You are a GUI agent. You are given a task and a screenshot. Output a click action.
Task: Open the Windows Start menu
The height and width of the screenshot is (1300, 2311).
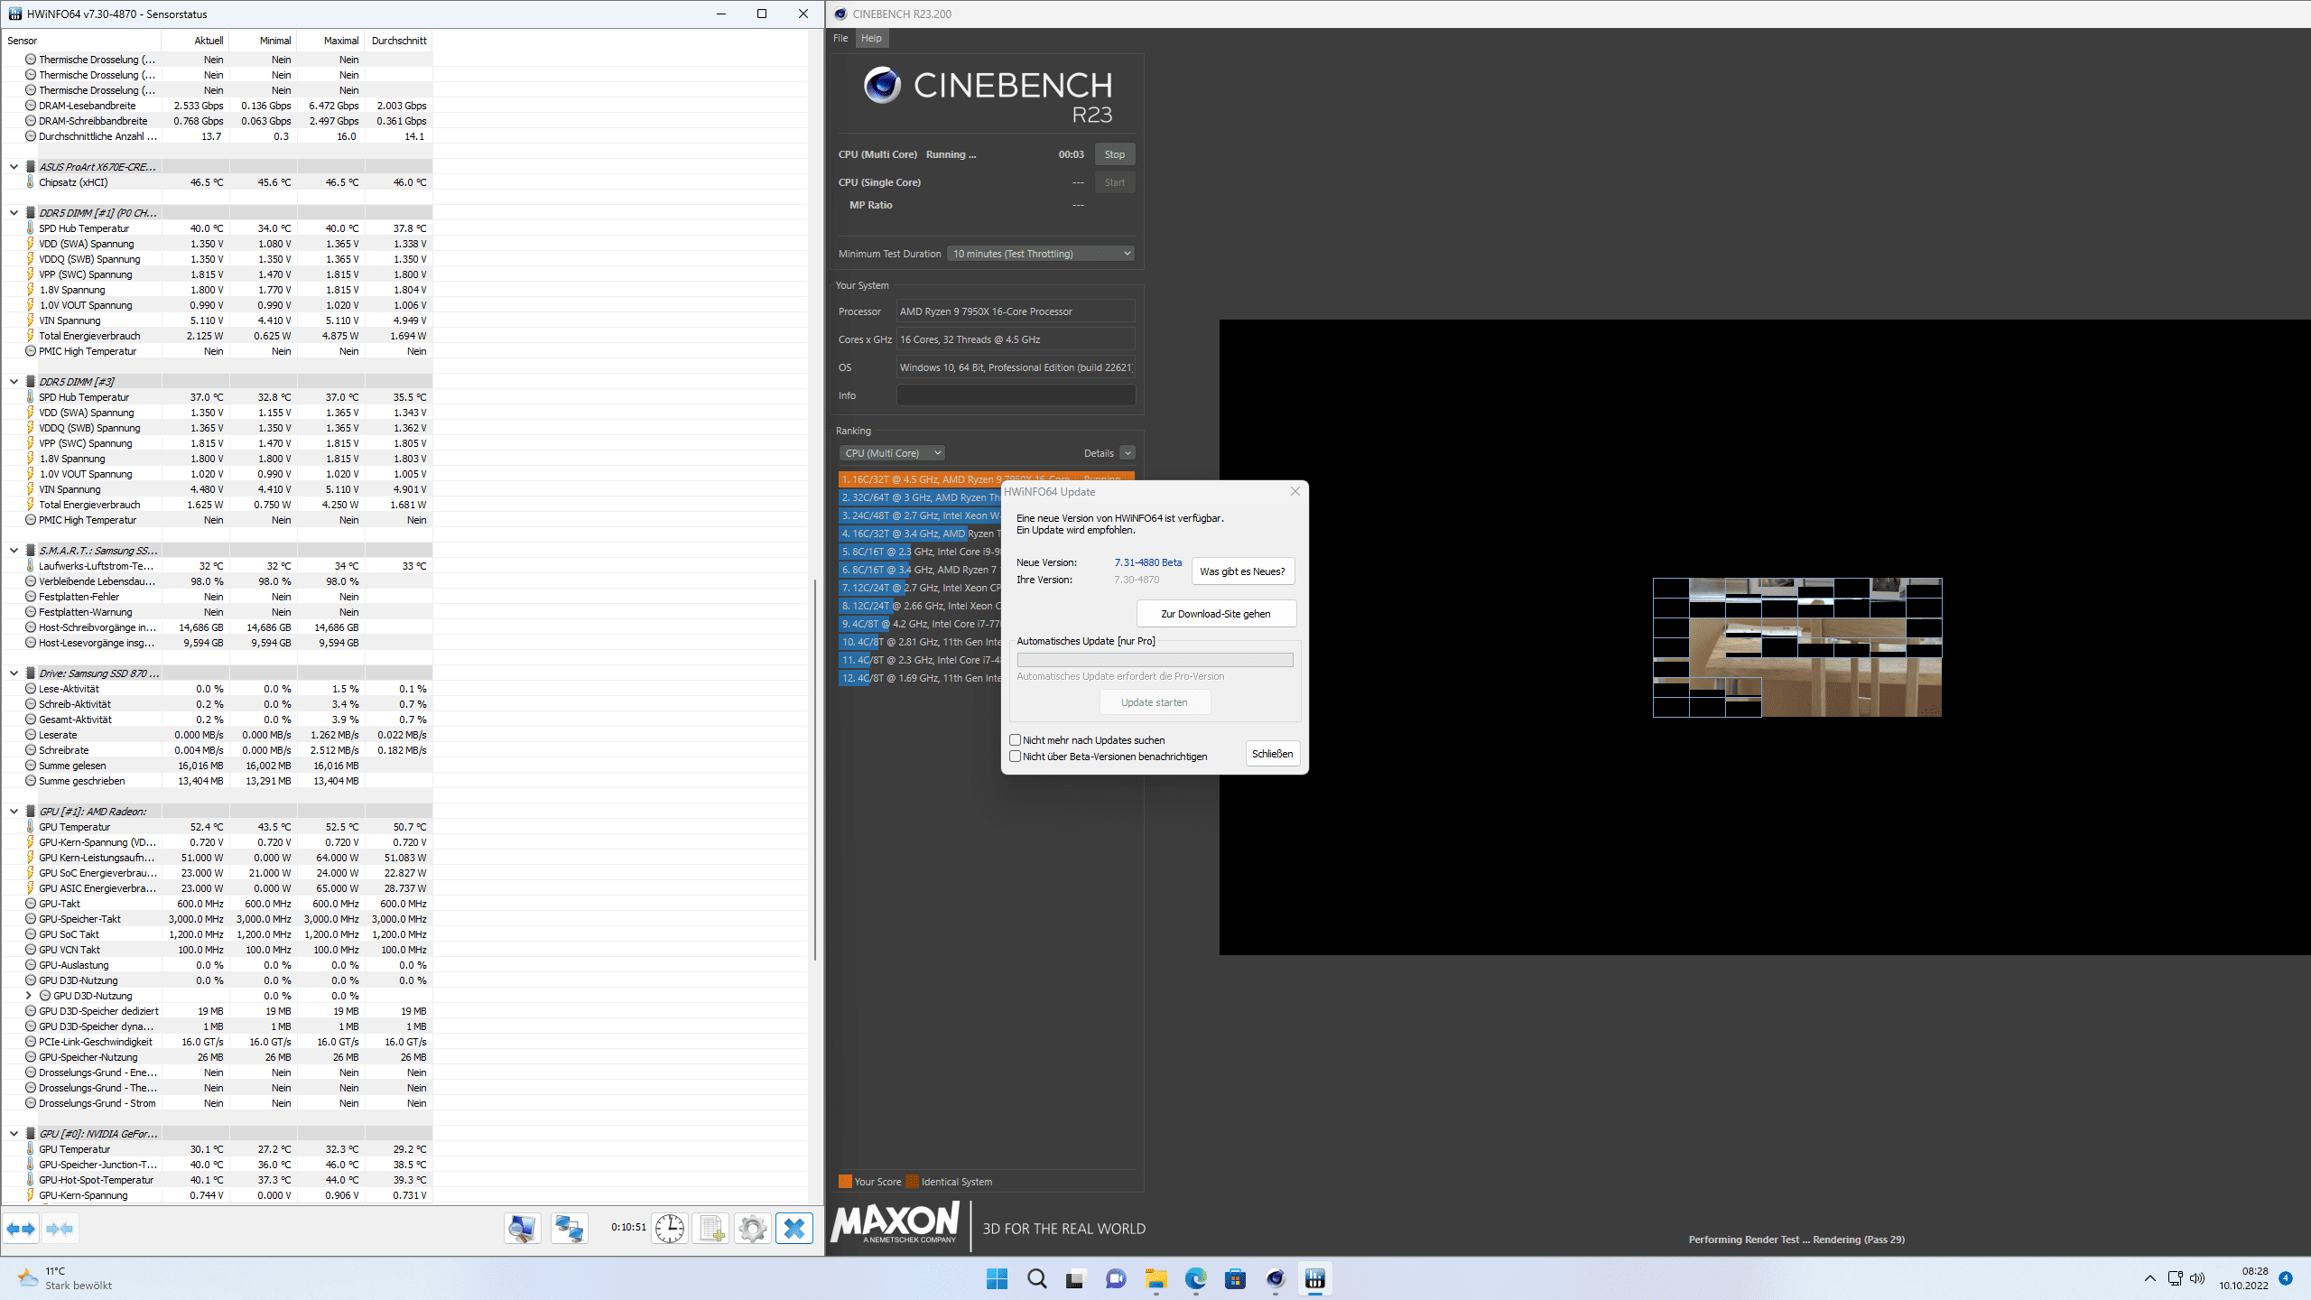tap(997, 1278)
